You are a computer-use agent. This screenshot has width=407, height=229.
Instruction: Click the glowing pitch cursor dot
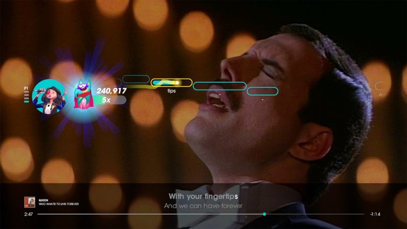(x=178, y=83)
